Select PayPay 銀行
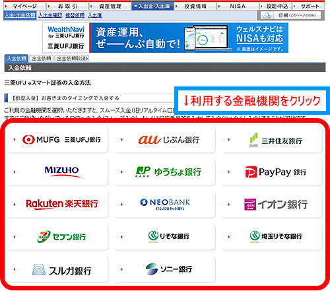The height and width of the screenshot is (297, 330). (272, 172)
